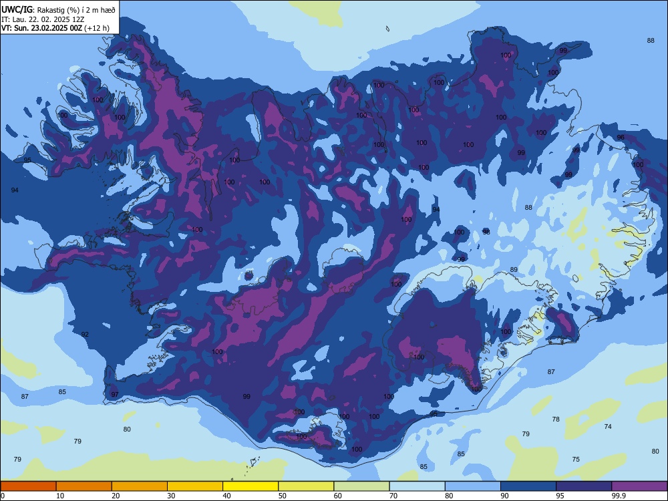Select the '0' legend scale label
This screenshot has height=501, width=668.
tap(3, 496)
